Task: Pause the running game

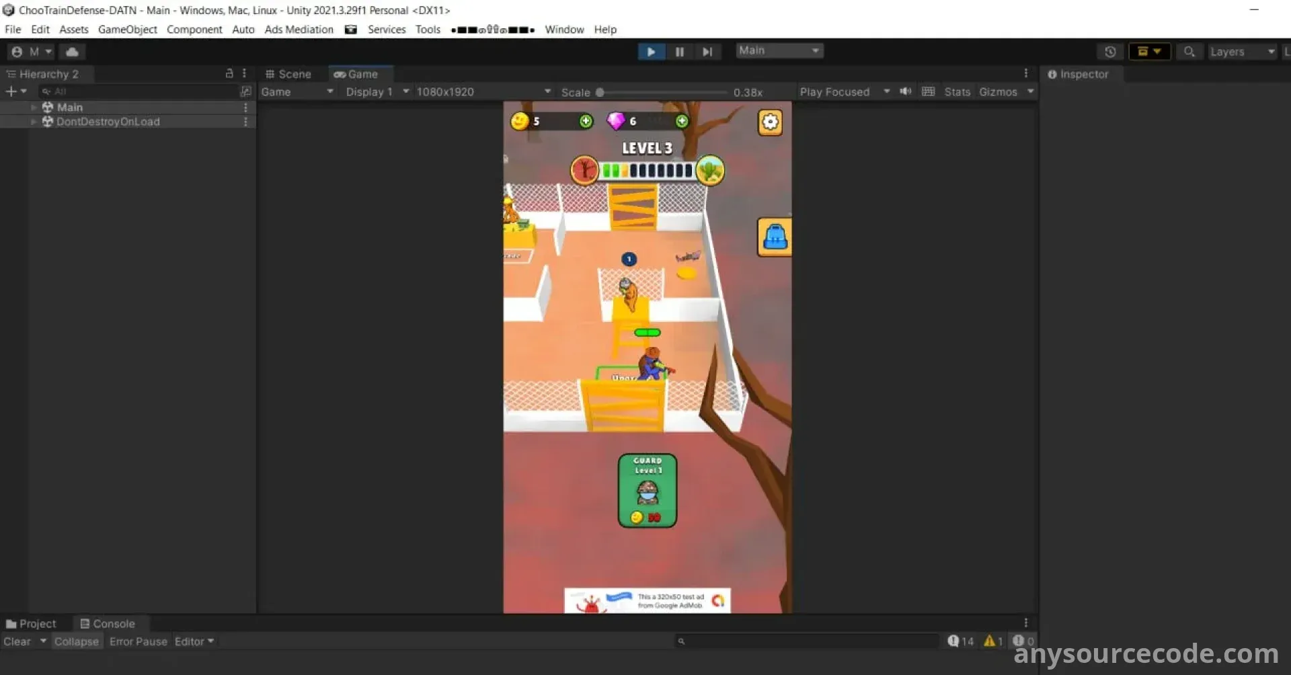Action: pyautogui.click(x=679, y=52)
